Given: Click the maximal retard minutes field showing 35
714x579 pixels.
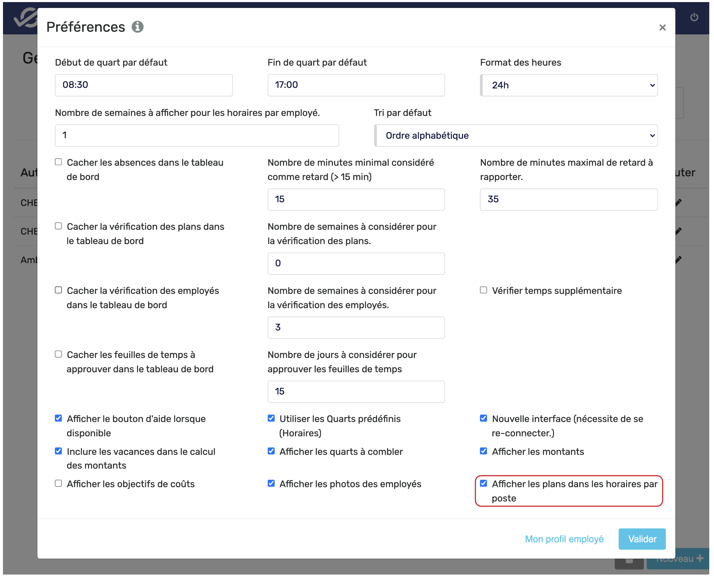Looking at the screenshot, I should pos(569,200).
